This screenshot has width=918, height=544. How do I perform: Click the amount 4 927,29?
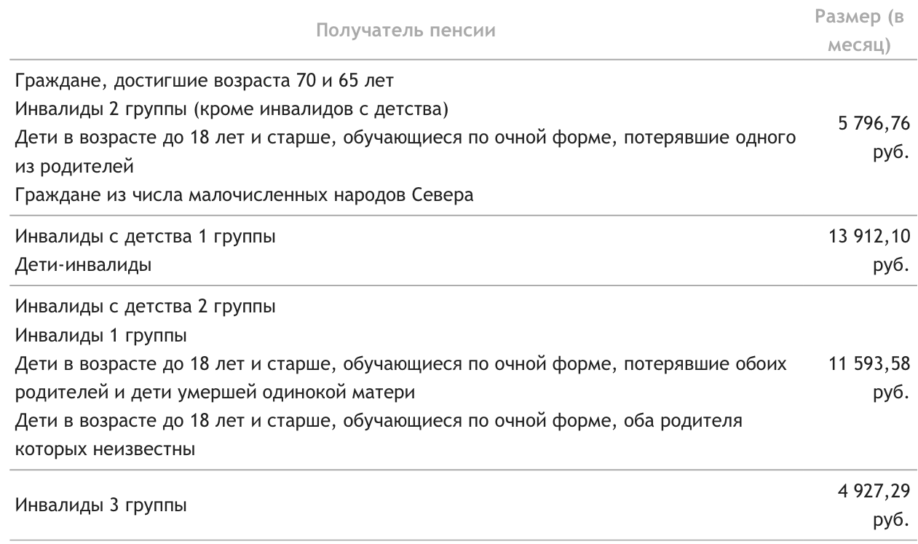coord(874,491)
